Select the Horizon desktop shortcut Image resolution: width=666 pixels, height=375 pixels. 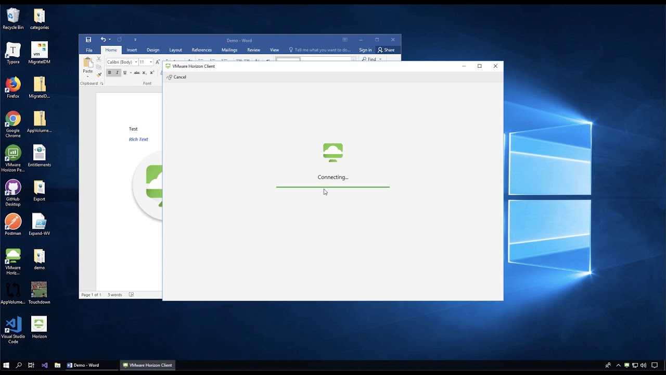point(40,328)
